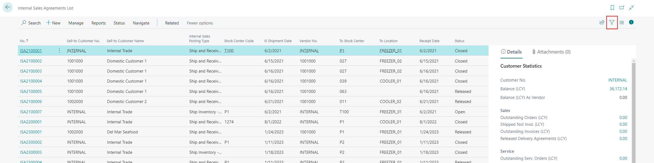Open the Navigate menu
The image size is (654, 163).
pos(141,23)
